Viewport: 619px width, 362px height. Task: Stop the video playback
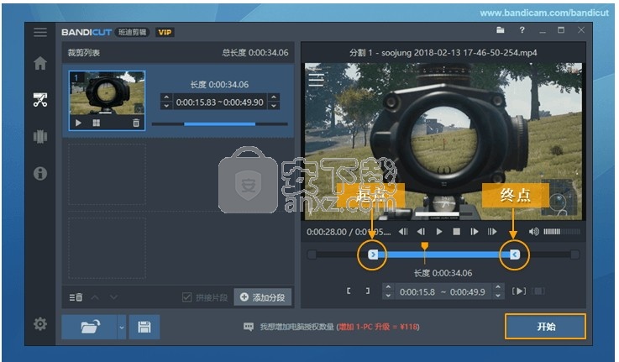(456, 232)
